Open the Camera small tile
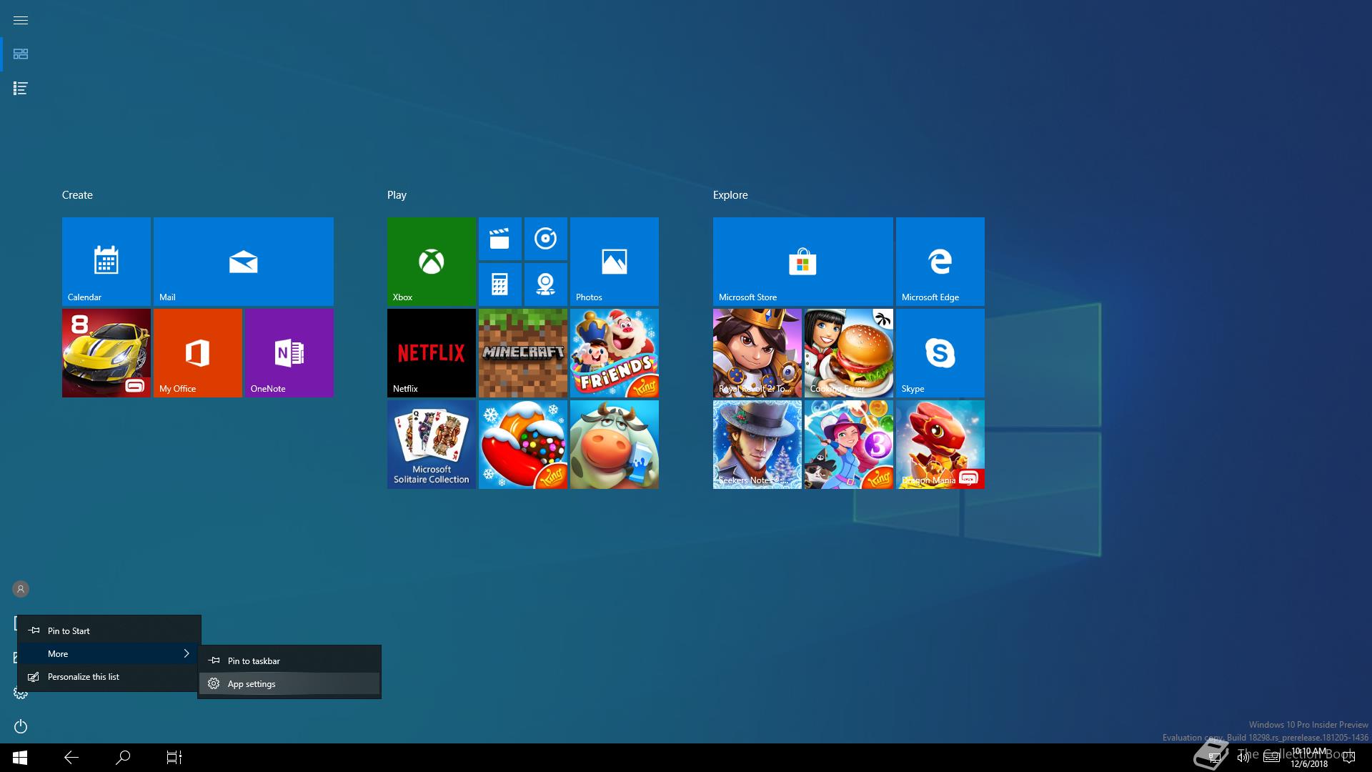Image resolution: width=1372 pixels, height=772 pixels. [x=545, y=284]
